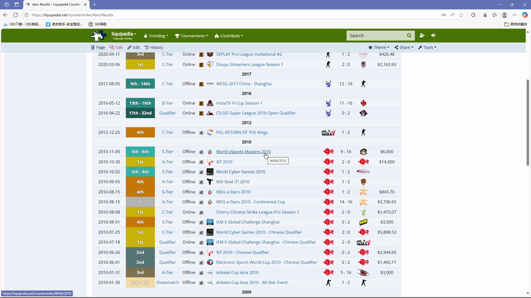Open 360导航 bookmark
The image size is (531, 298).
(x=97, y=24)
